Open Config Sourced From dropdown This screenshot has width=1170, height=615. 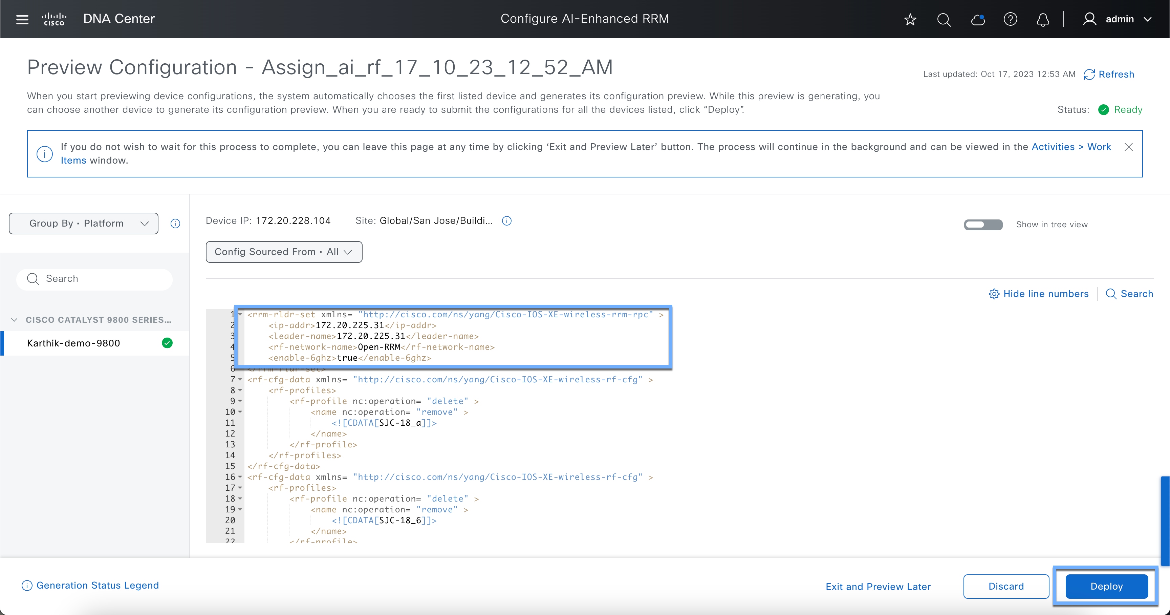point(284,252)
